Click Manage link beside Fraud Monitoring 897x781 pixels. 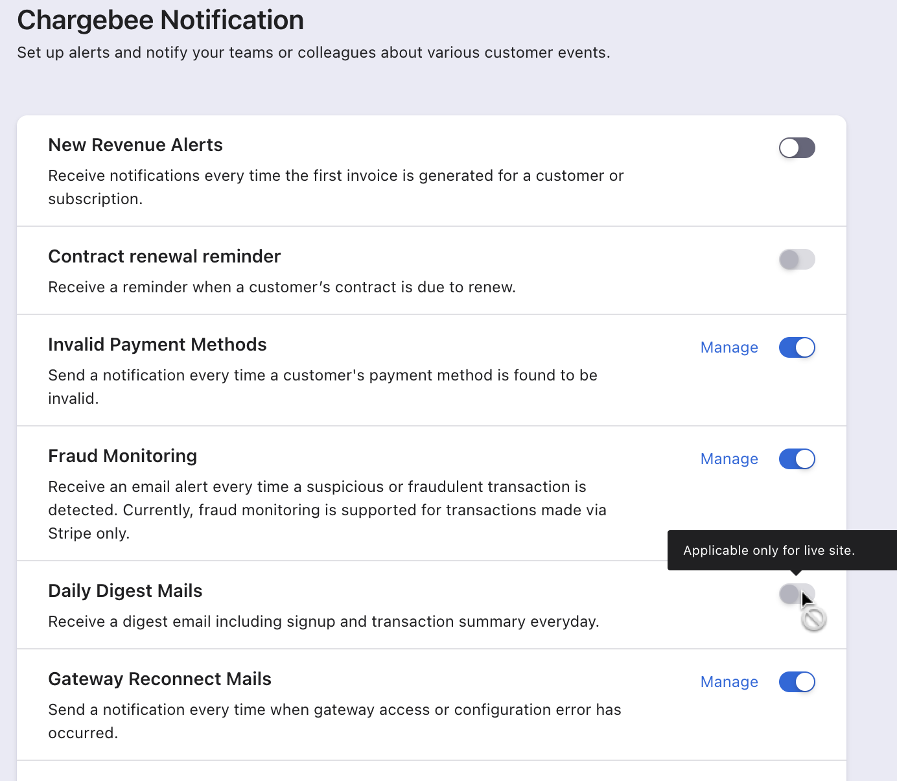(x=729, y=459)
